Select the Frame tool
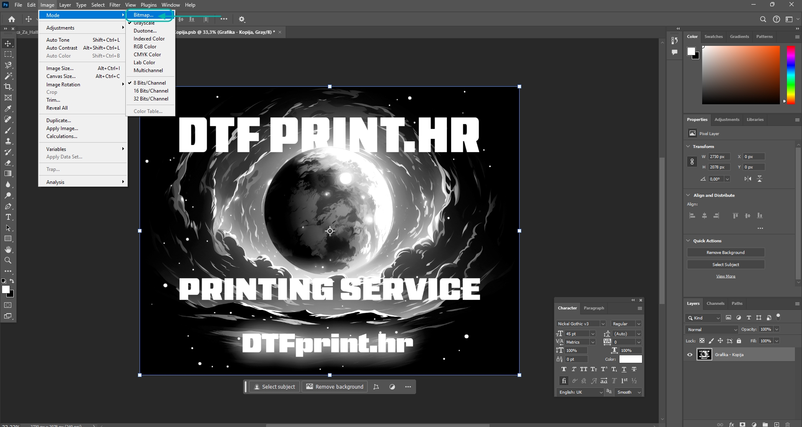Screen dimensions: 802x427 tap(8, 98)
